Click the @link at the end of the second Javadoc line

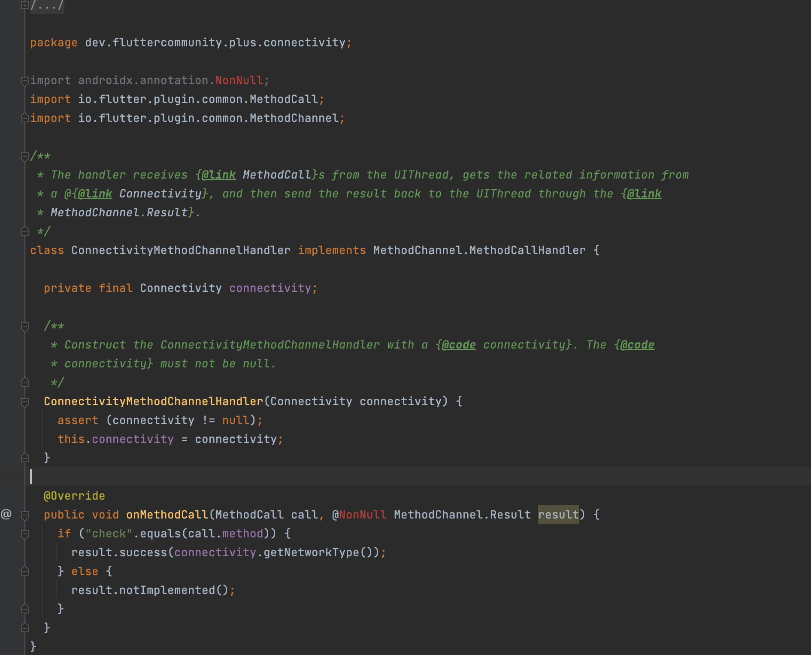coord(644,194)
